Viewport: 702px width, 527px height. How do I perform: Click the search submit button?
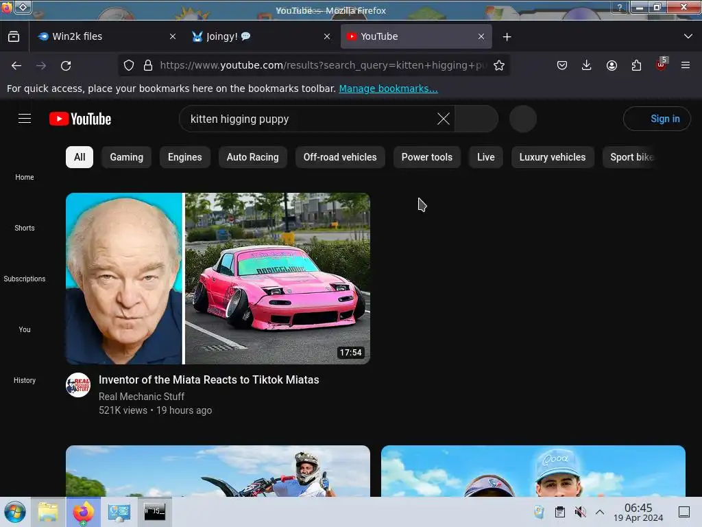coord(476,119)
